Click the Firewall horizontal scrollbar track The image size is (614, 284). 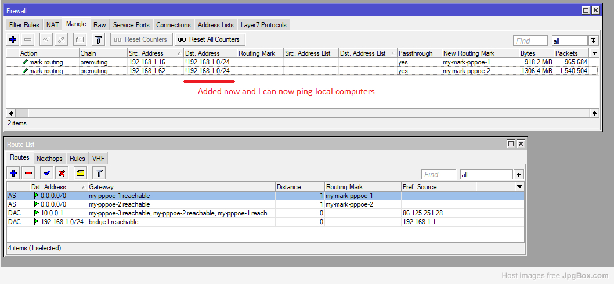click(290, 113)
